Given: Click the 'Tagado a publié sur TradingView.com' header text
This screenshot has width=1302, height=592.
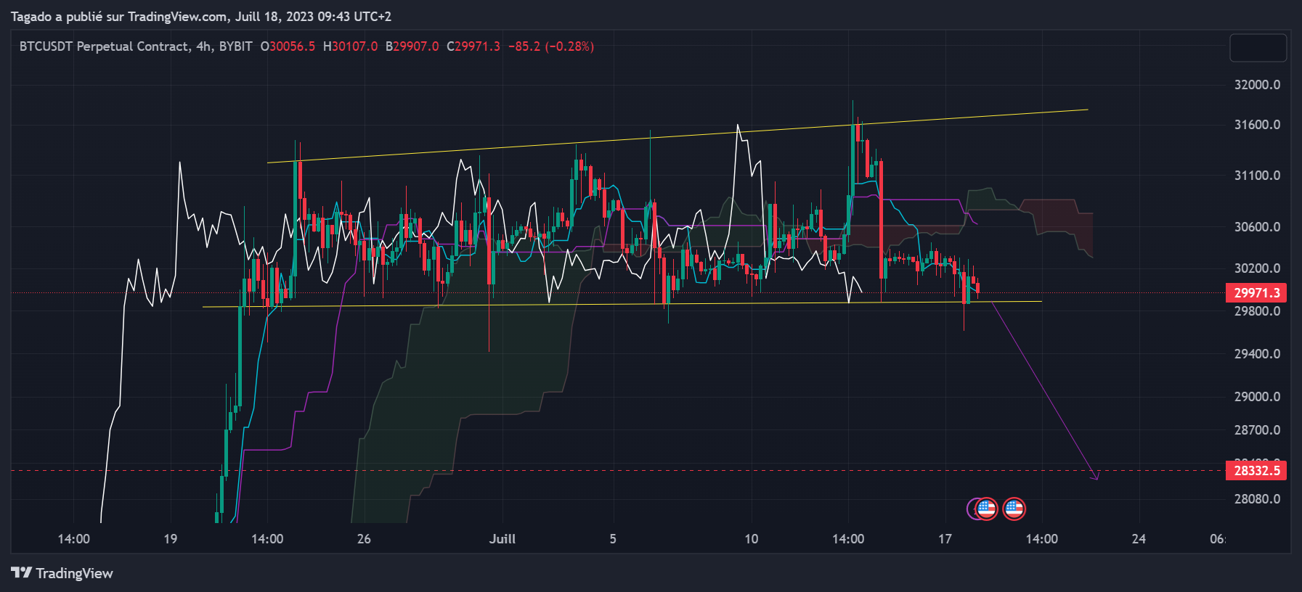Looking at the screenshot, I should click(x=119, y=16).
